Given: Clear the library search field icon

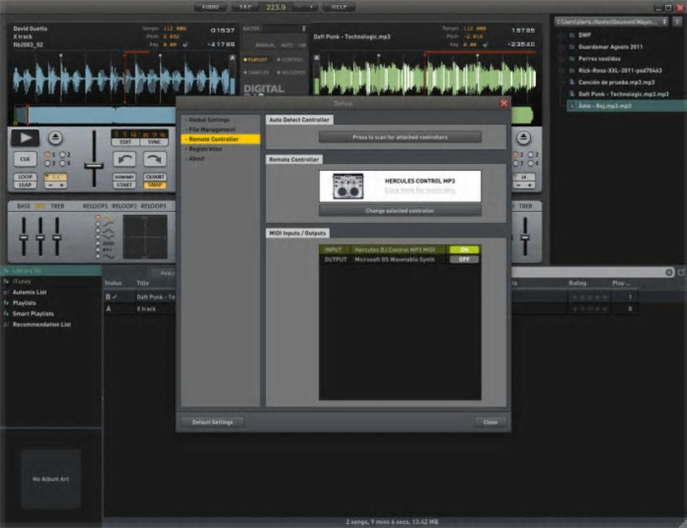Looking at the screenshot, I should 669,272.
